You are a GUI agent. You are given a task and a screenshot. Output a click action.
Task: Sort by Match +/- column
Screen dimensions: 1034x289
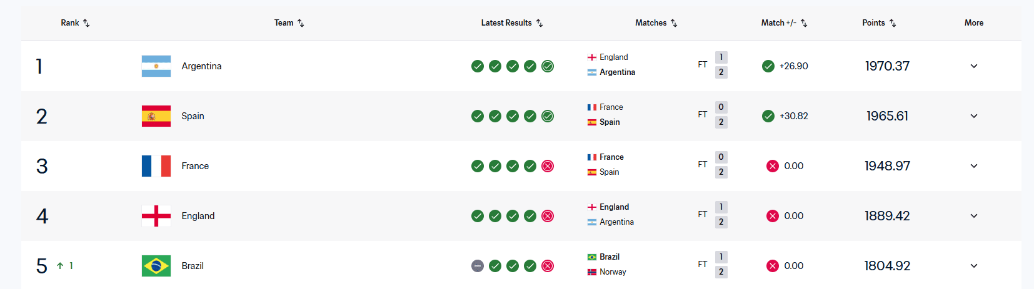[x=784, y=22]
